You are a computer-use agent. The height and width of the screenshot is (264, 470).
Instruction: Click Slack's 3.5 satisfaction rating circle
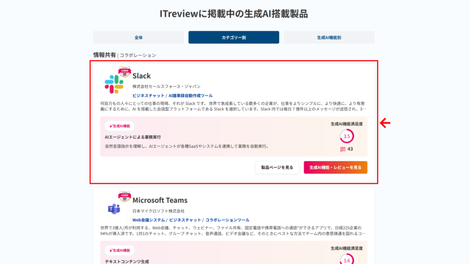click(347, 136)
